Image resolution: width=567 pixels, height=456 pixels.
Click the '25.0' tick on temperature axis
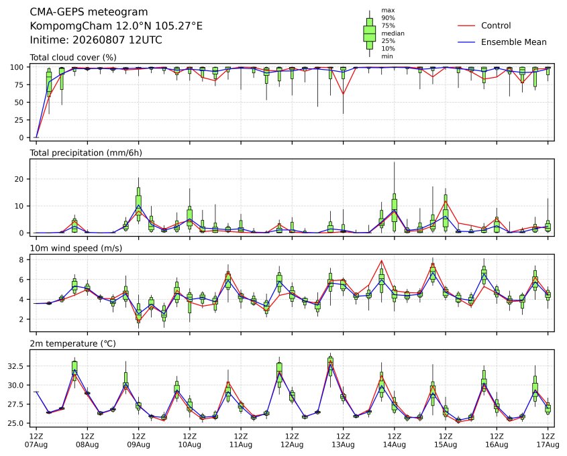pyautogui.click(x=15, y=423)
